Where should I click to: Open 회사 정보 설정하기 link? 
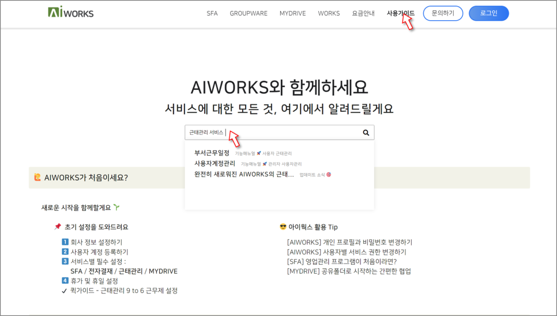point(96,242)
